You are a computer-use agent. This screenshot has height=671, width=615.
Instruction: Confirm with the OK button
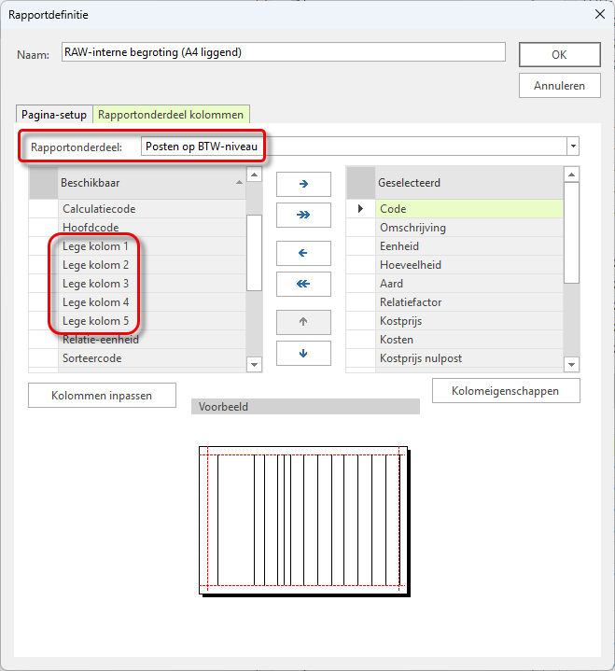pos(559,55)
